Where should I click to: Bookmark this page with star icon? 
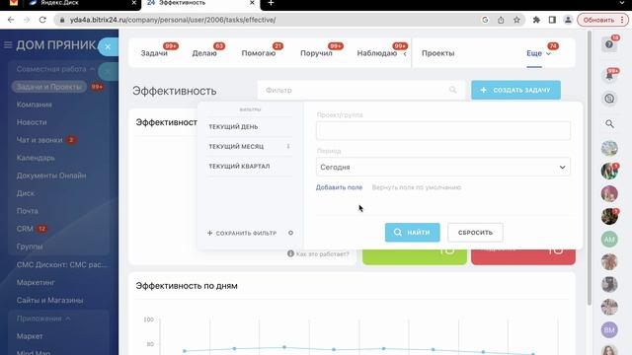[516, 20]
